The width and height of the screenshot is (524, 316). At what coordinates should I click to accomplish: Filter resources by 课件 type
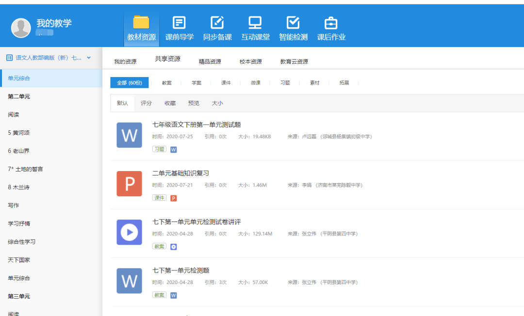pyautogui.click(x=226, y=83)
